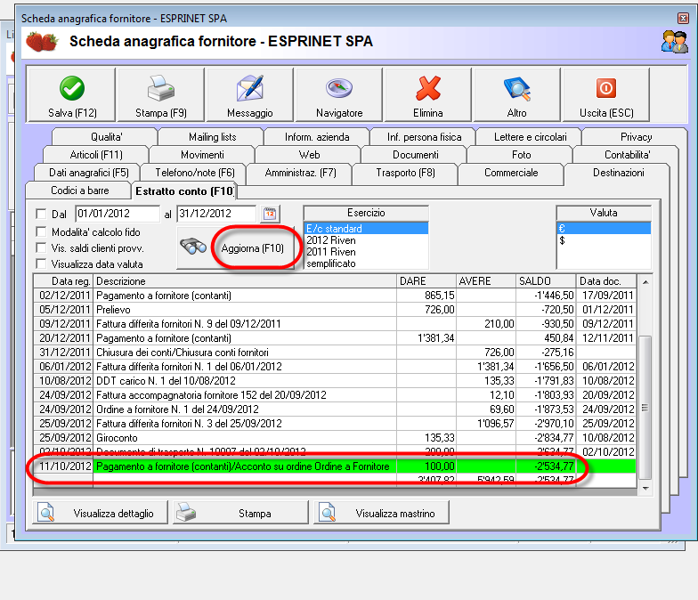Enable the Dal date range checkbox

point(41,215)
